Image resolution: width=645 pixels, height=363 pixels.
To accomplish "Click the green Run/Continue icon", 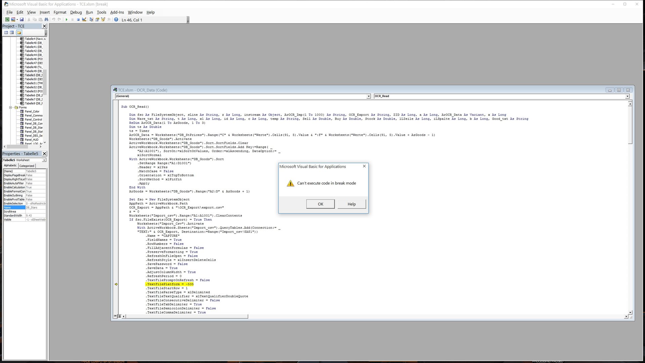I will [x=67, y=19].
